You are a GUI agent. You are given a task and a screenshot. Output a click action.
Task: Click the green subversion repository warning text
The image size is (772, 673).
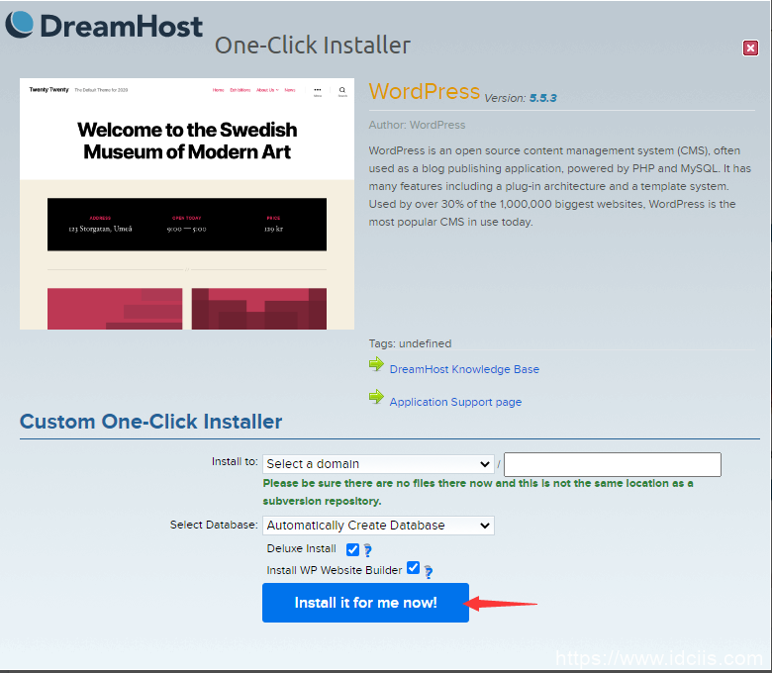tap(478, 492)
